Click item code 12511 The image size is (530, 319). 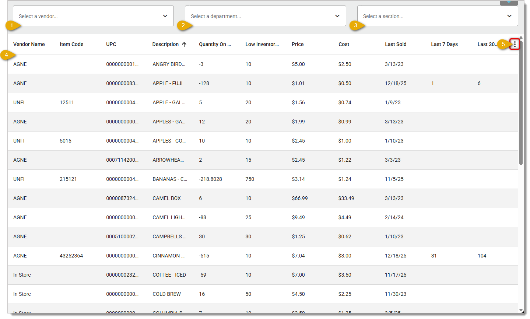coord(67,102)
